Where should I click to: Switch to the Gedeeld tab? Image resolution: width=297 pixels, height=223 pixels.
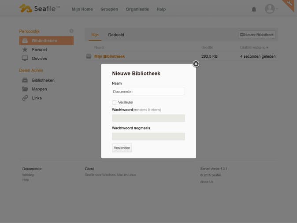click(116, 35)
